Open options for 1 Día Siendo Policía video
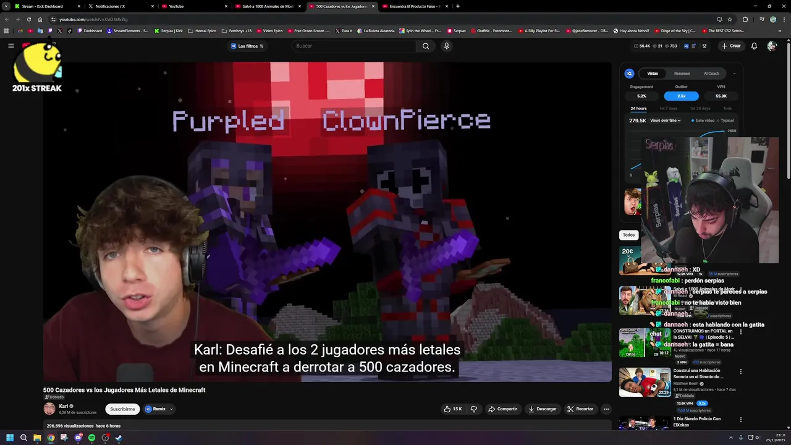Image resolution: width=791 pixels, height=445 pixels. coord(740,420)
